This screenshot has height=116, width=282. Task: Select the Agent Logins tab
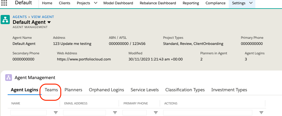click(24, 90)
